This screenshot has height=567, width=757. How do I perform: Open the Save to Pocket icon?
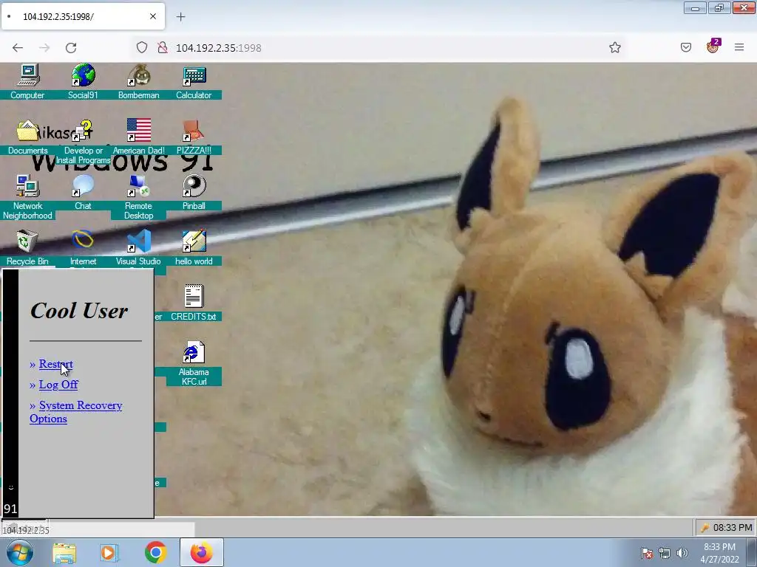coord(685,47)
